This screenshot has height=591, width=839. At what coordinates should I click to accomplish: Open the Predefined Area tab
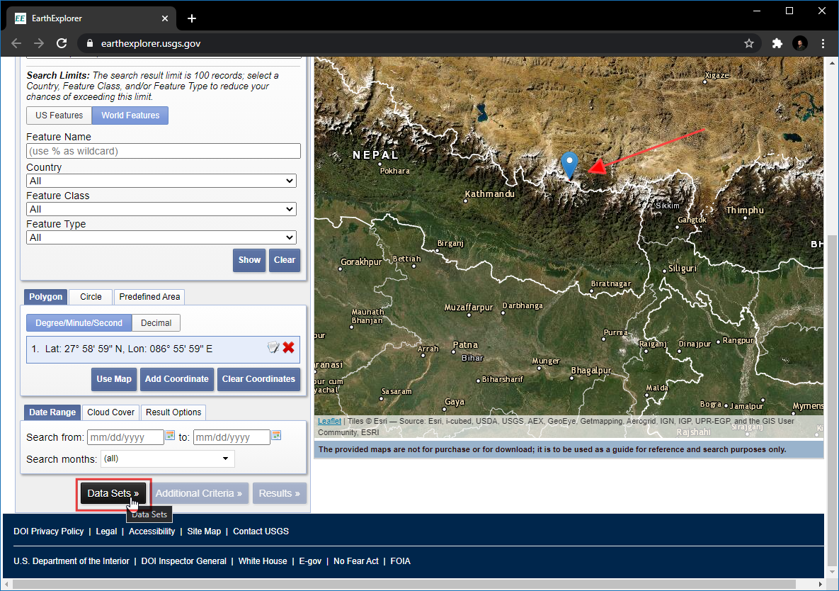click(x=149, y=297)
